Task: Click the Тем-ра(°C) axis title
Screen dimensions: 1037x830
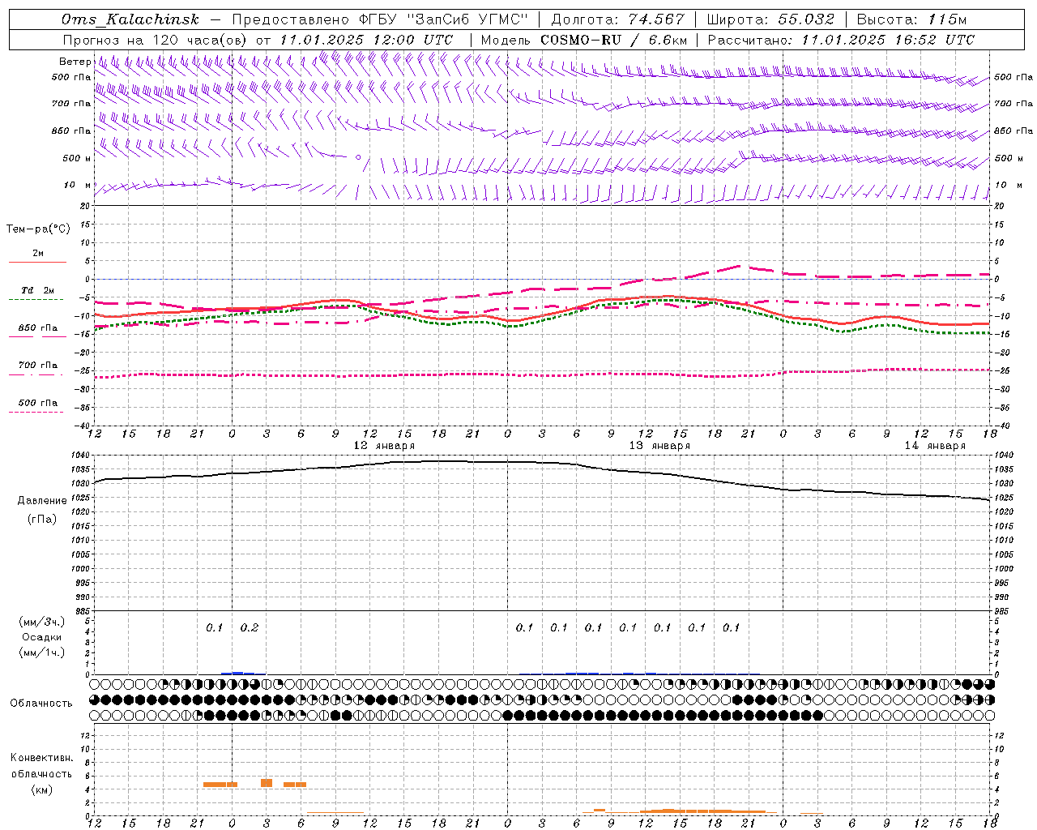Action: tap(38, 229)
